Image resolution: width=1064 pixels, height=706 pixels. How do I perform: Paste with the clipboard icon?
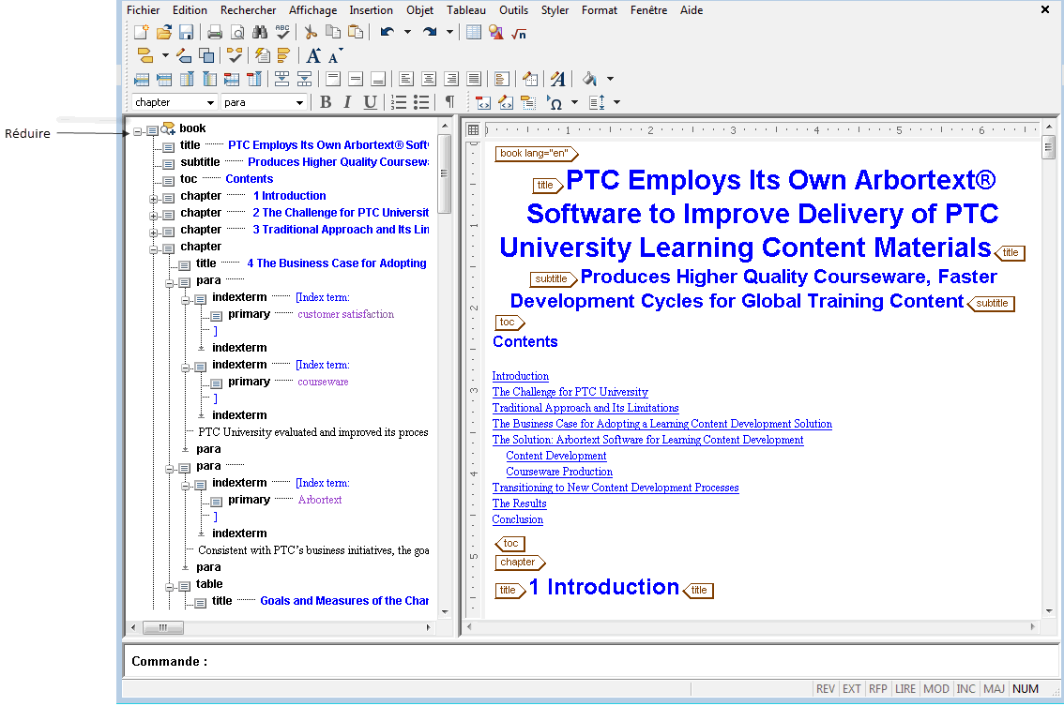click(x=356, y=32)
